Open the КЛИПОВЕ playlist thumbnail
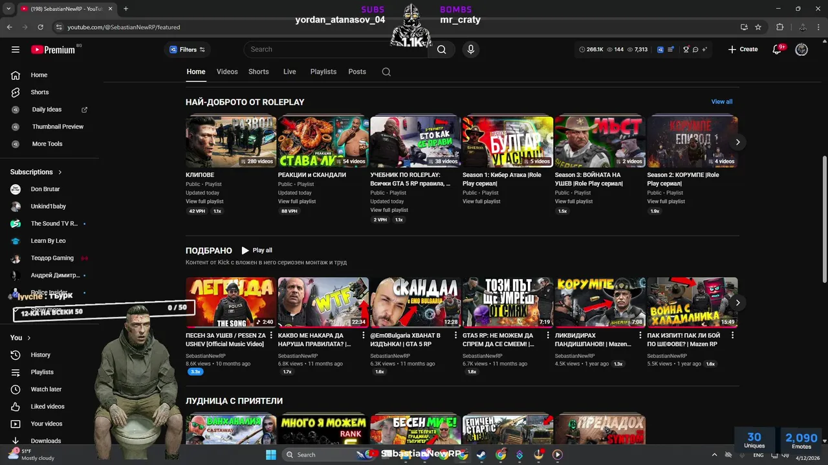This screenshot has width=828, height=465. (231, 142)
